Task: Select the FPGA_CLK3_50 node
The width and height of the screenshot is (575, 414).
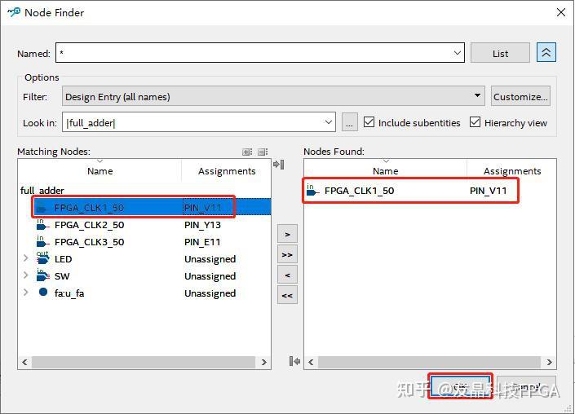Action: 89,242
